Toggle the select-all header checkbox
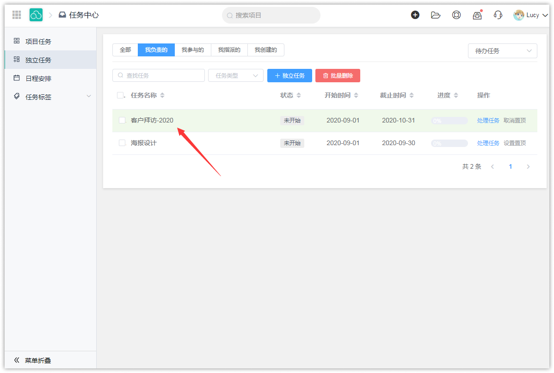This screenshot has width=554, height=373. tap(120, 95)
